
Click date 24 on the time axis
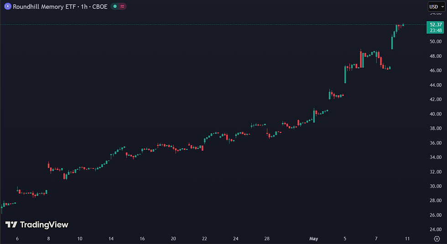click(x=236, y=239)
